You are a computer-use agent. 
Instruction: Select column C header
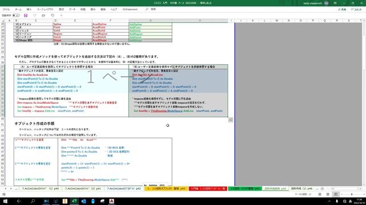[x=35, y=20]
